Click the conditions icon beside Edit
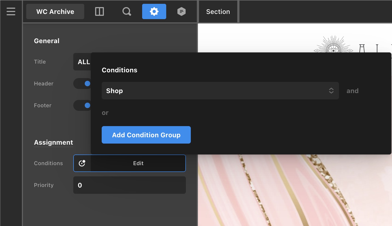Viewport: 392px width, 226px height. [82, 163]
